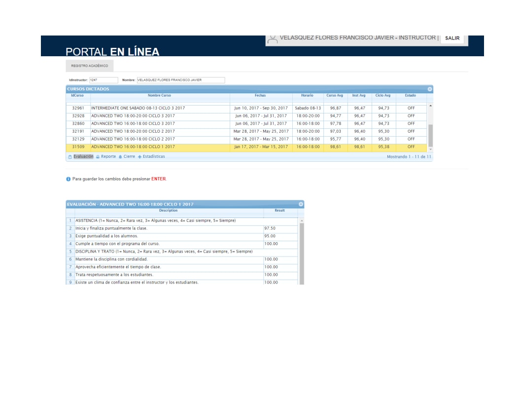
Task: Click the Mostrando 1 - 11 de 11 text
Action: click(409, 157)
